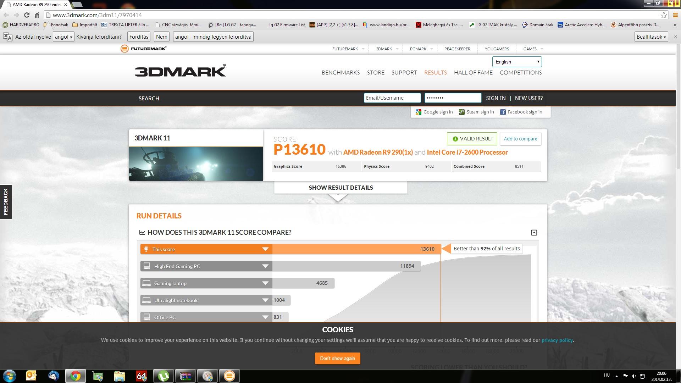Open Thunderbird from taskbar
This screenshot has height=383, width=681.
tap(54, 376)
